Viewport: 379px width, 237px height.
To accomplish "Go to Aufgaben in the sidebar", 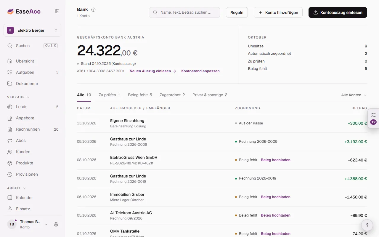I will 33,72.
